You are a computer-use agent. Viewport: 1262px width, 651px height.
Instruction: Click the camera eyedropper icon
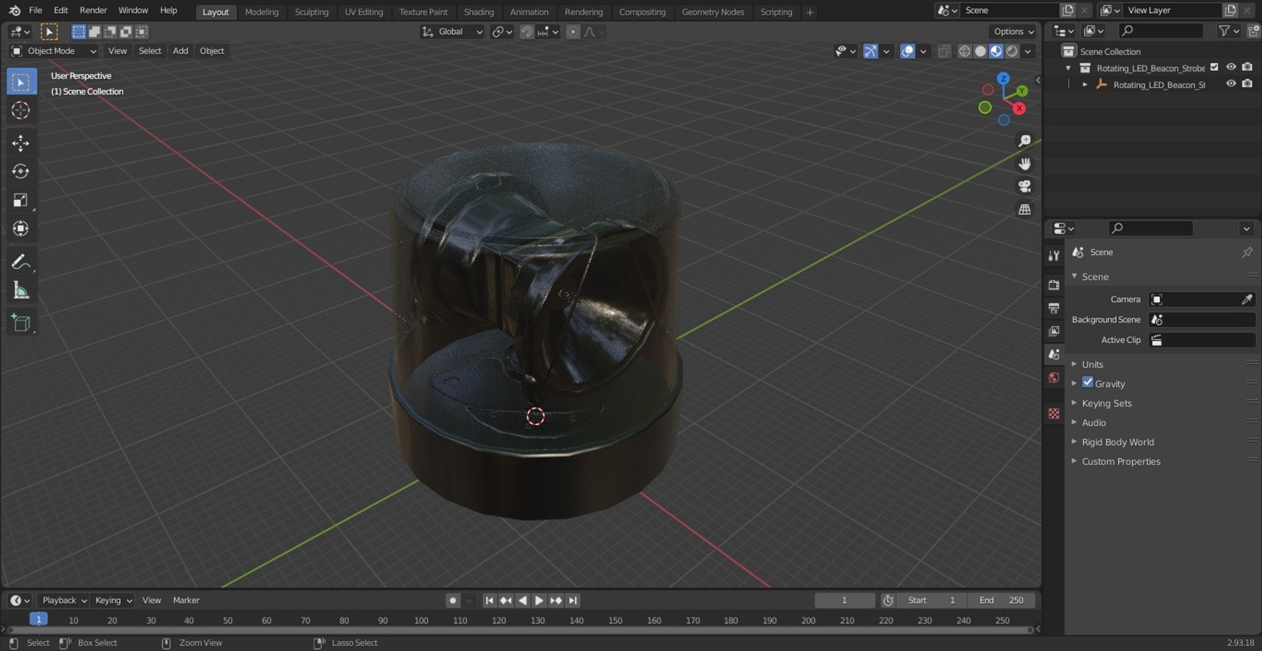point(1247,300)
